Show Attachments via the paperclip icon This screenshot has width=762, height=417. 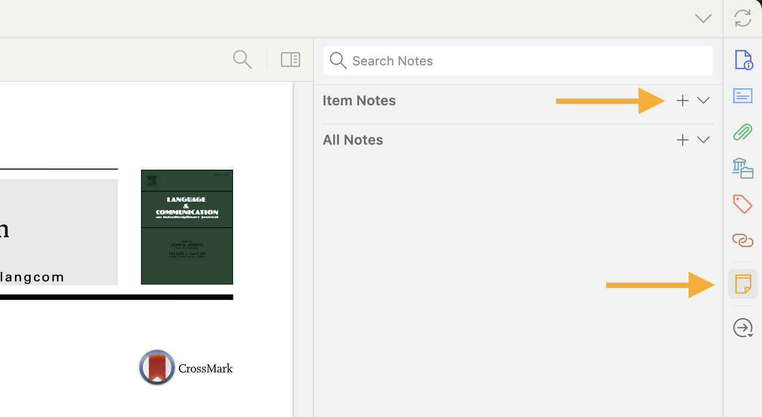pos(743,132)
